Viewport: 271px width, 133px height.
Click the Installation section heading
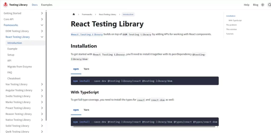click(84, 46)
